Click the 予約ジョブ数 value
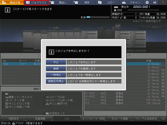Viewport: 167px width, 125px height. point(136,18)
